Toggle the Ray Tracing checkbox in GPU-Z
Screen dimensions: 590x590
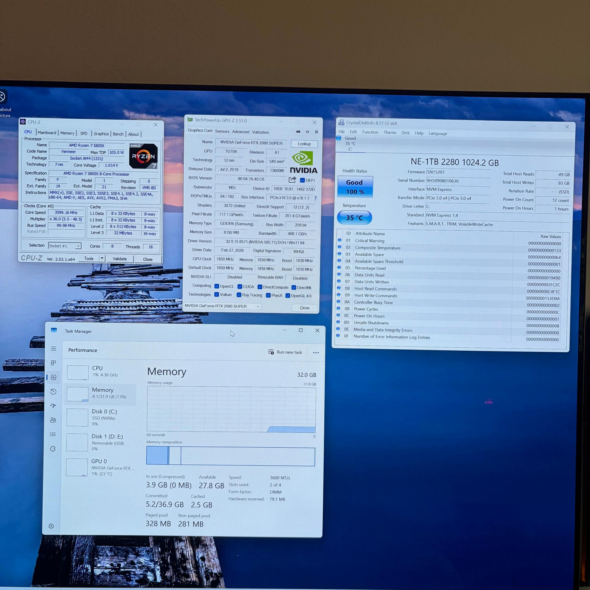pyautogui.click(x=239, y=295)
